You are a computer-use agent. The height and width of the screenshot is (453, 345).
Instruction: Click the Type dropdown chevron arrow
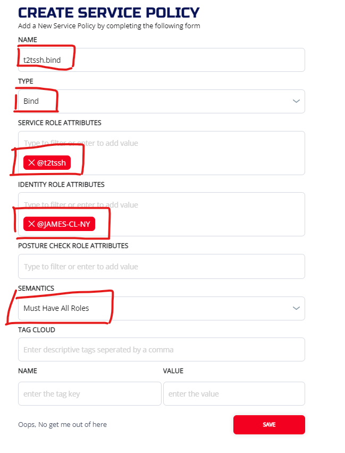coord(296,101)
